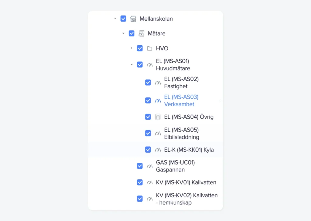Expand the HVO folder arrow
311x221 pixels.
[132, 48]
